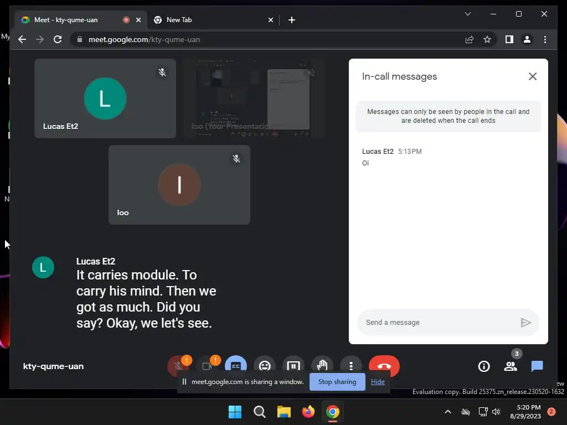Open meeting details info icon

click(484, 366)
